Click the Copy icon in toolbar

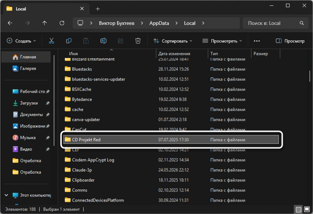(x=69, y=41)
